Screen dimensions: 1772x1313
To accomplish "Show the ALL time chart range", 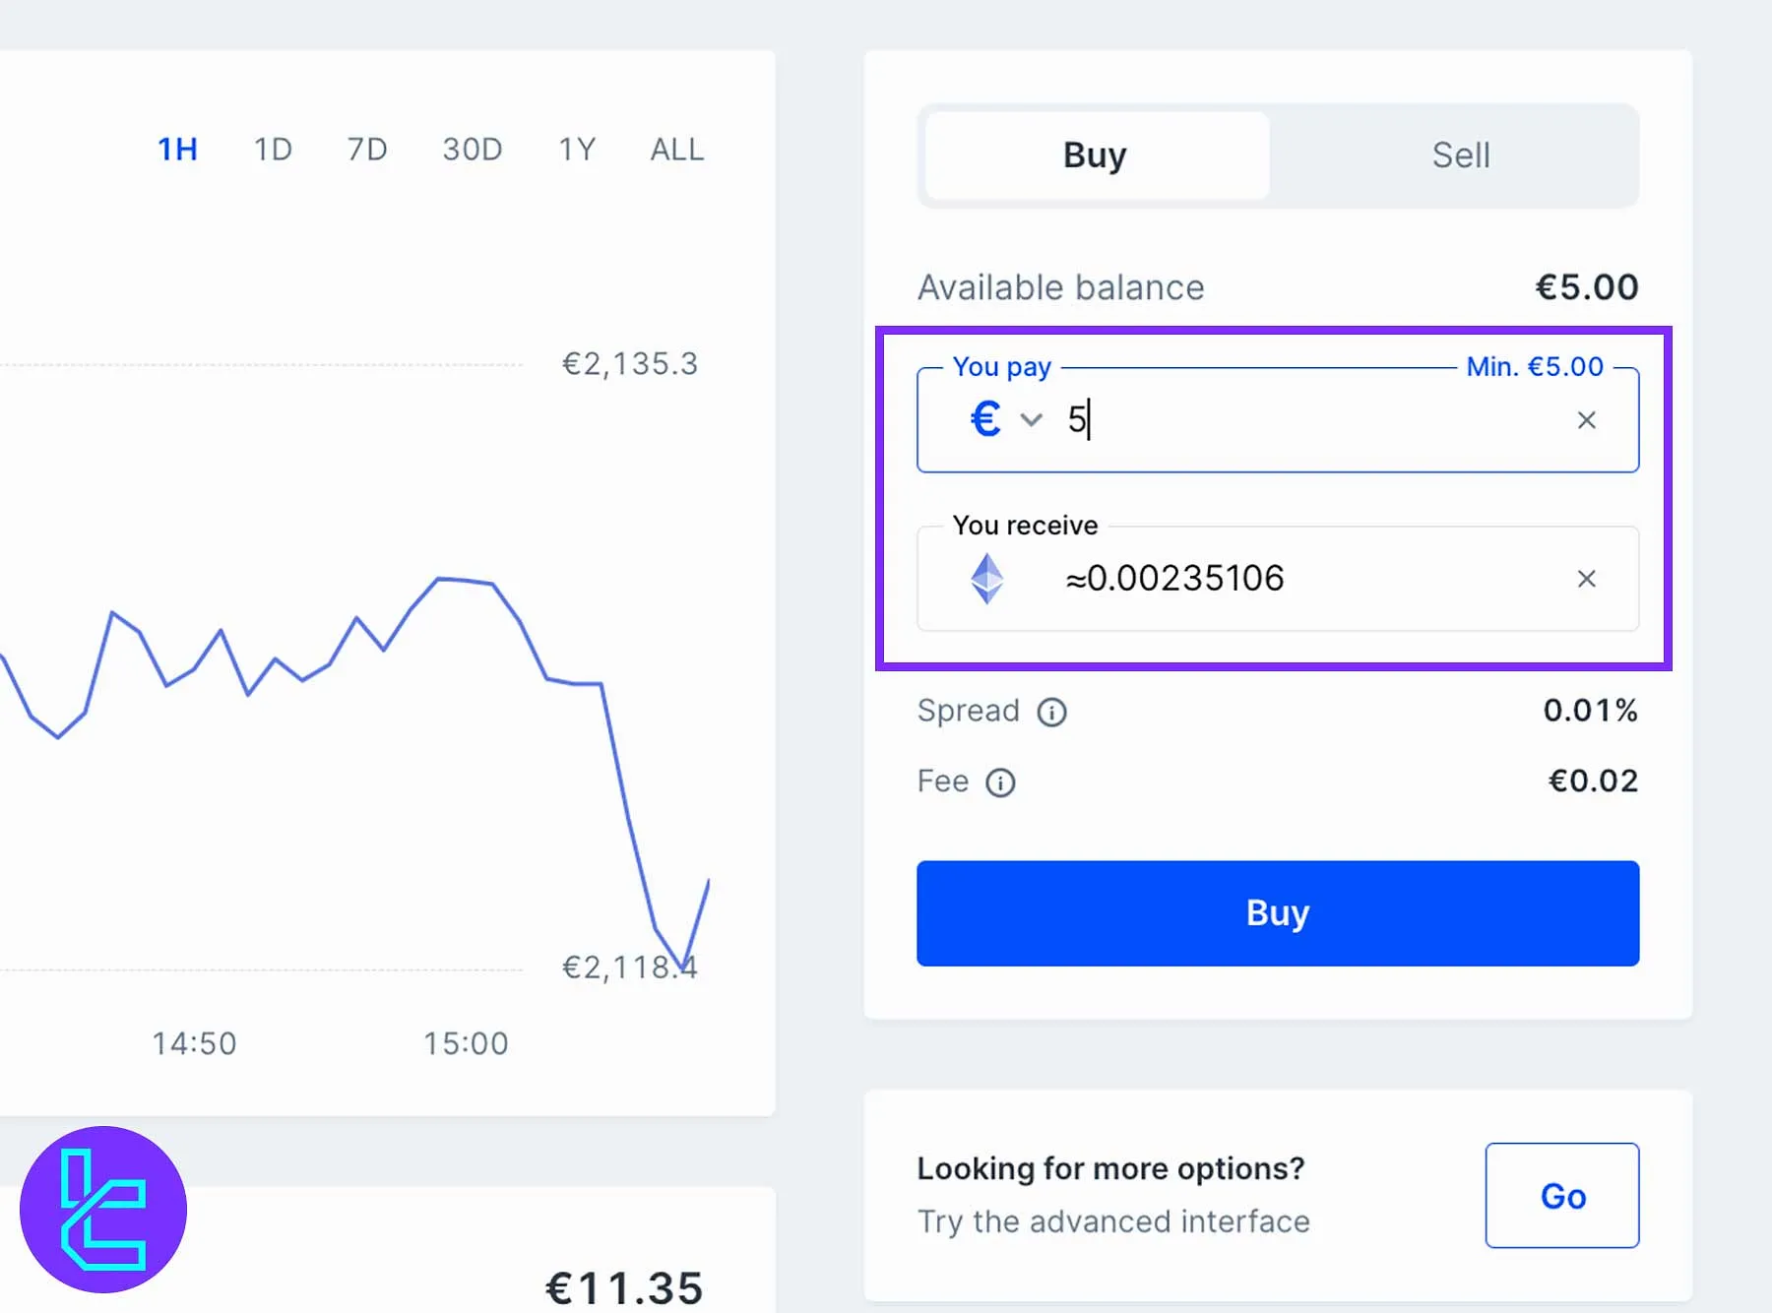I will tap(677, 150).
